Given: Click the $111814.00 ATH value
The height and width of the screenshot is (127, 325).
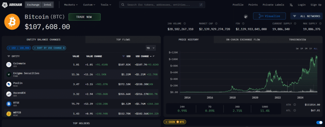Looking at the screenshot, I should [312, 105].
